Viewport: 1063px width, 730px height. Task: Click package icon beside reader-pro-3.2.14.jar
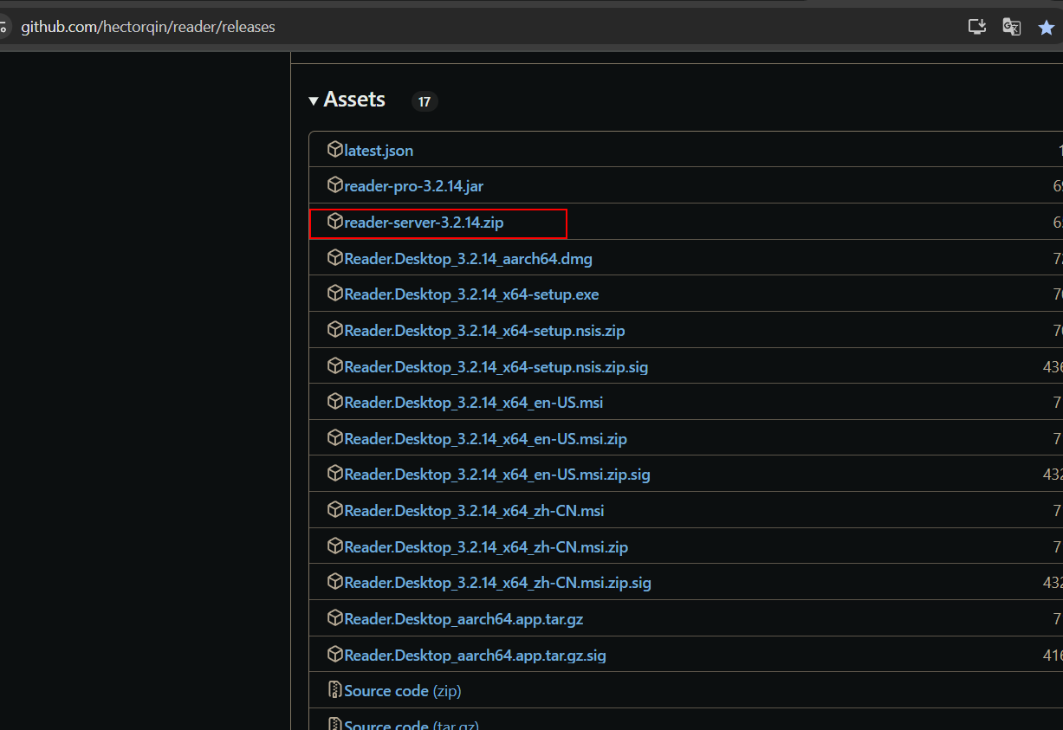335,185
